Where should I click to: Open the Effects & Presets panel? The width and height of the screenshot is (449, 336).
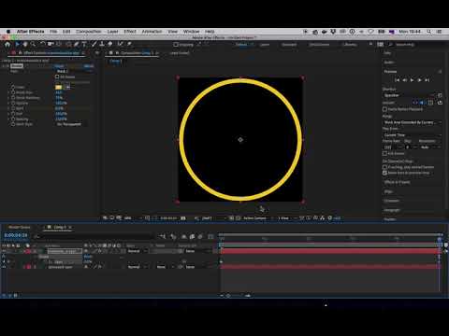(x=398, y=182)
